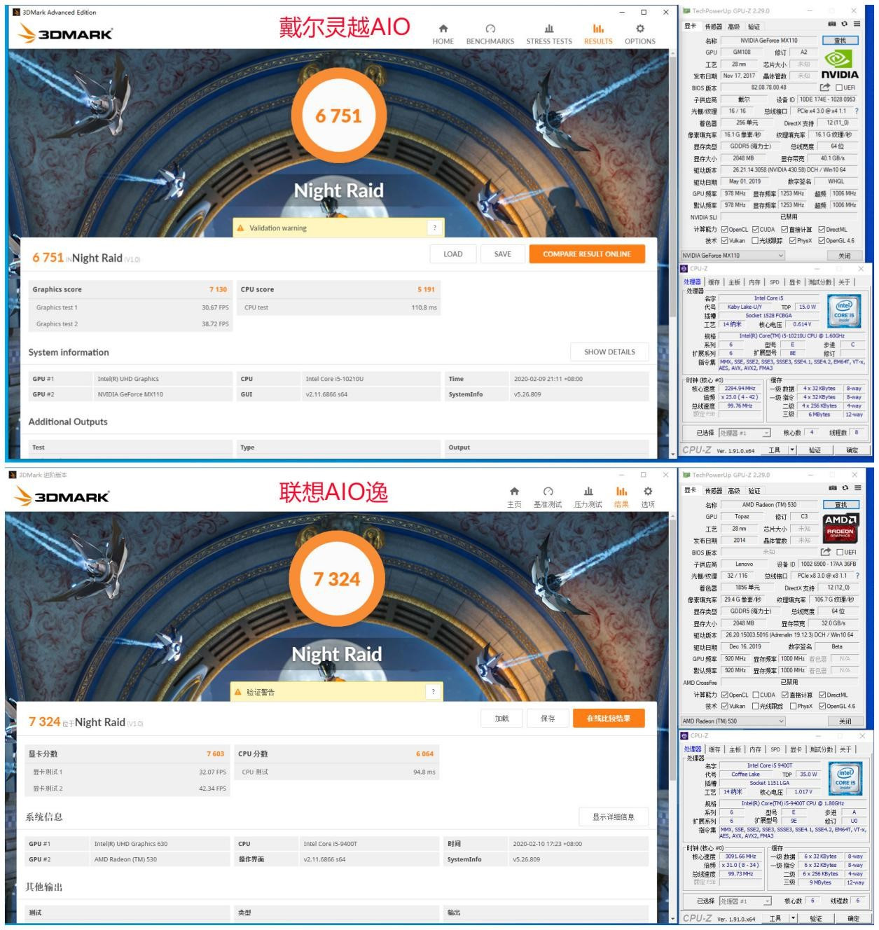Open BENCHMARKS in the top 3DMark window

tap(490, 34)
